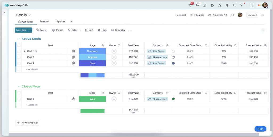Change Deal 2 Proposal stage label
273x137 pixels.
coord(92,57)
